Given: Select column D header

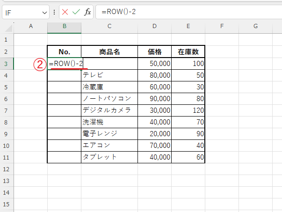Looking at the screenshot, I should (x=154, y=26).
